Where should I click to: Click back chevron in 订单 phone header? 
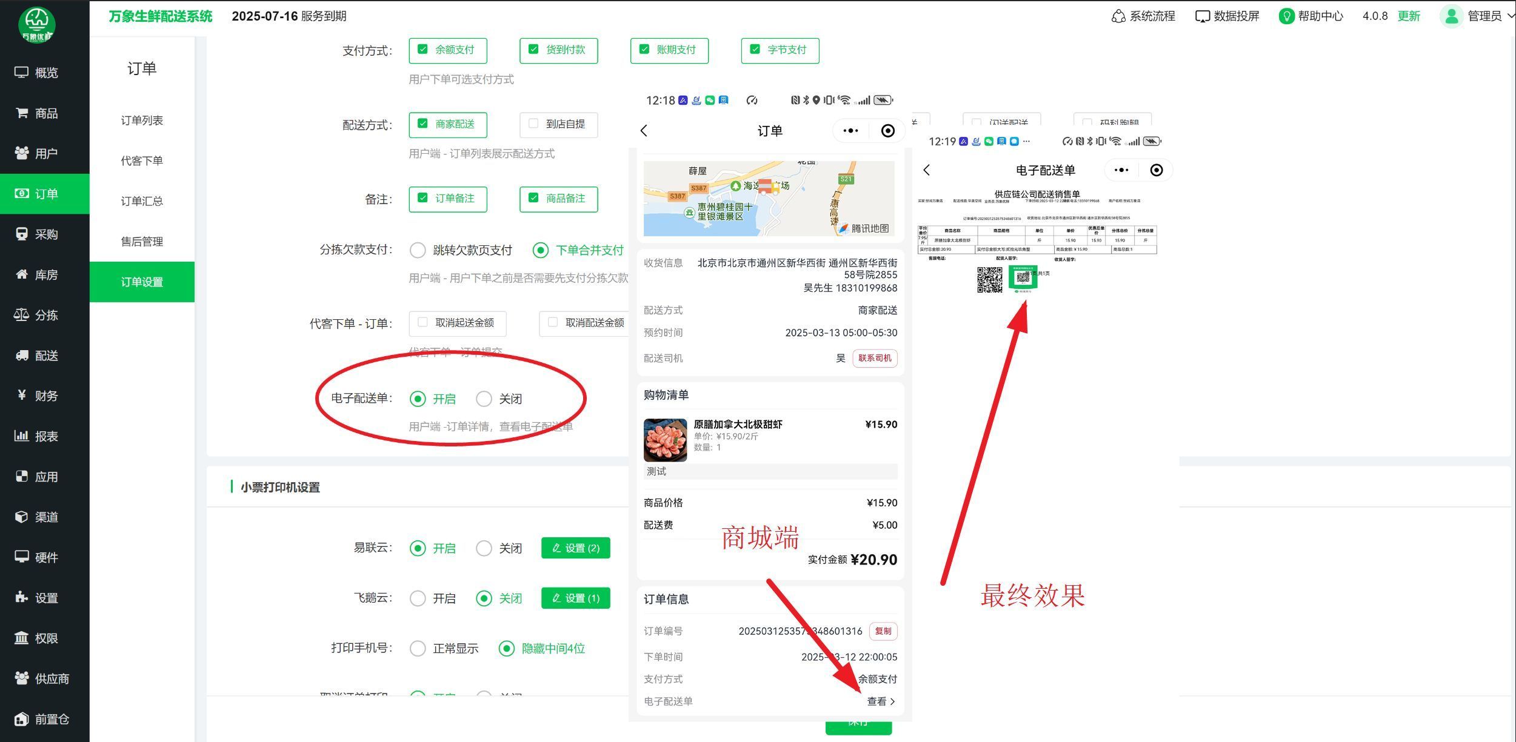point(644,131)
